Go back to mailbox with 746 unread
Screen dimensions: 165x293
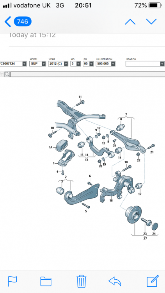18,21
